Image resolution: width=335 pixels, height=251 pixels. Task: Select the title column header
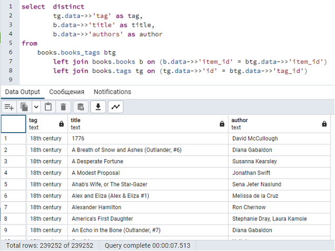point(148,124)
